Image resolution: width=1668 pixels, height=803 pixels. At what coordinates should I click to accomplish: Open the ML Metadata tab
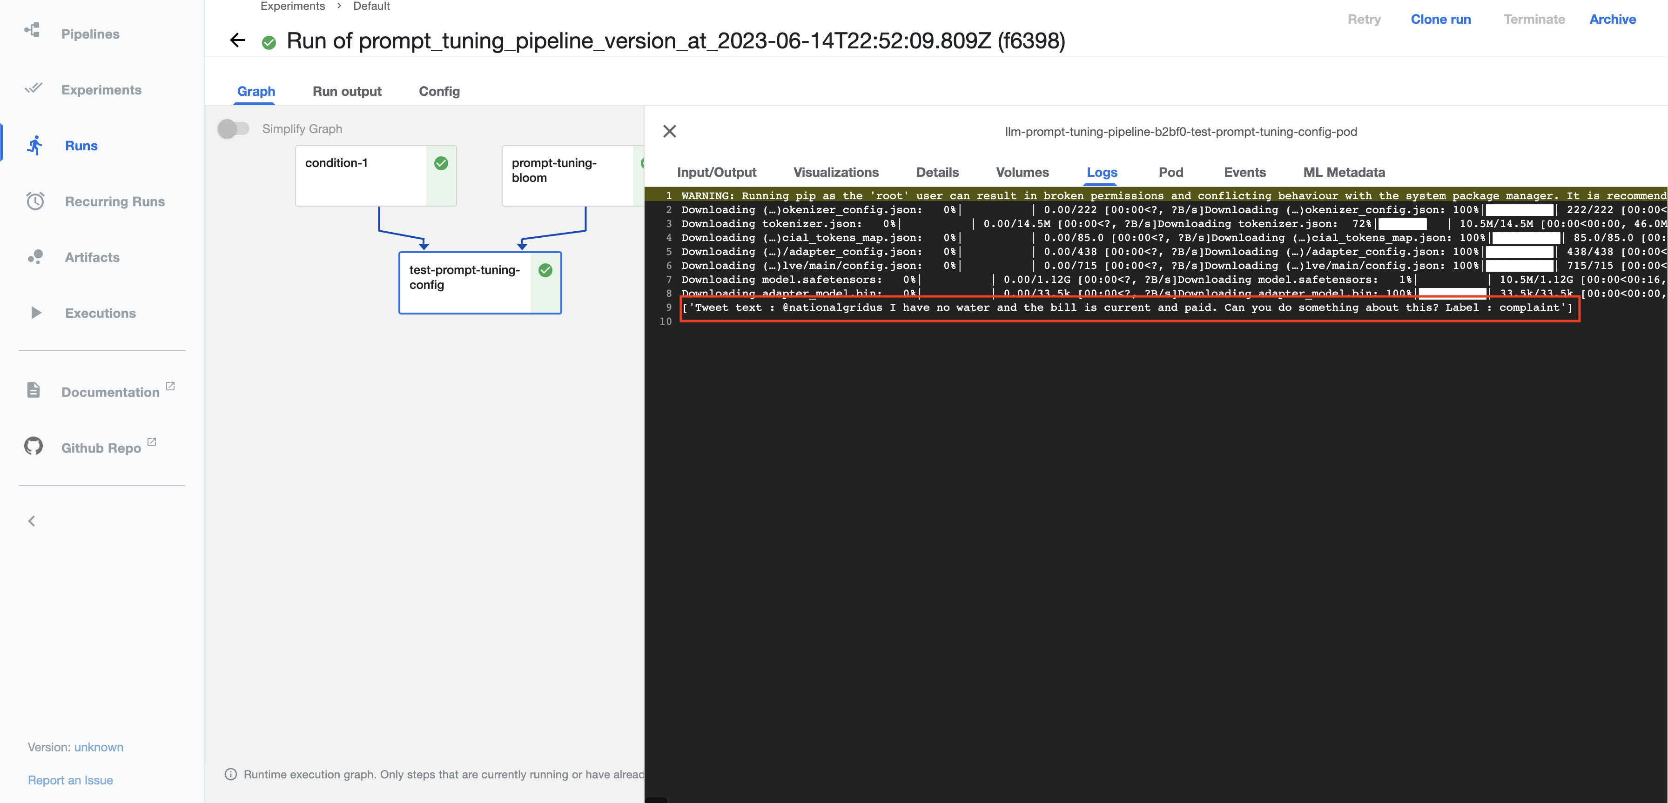[x=1344, y=172]
